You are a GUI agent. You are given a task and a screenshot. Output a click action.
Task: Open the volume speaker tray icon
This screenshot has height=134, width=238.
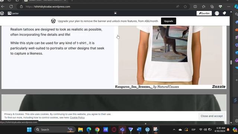[x=205, y=130]
